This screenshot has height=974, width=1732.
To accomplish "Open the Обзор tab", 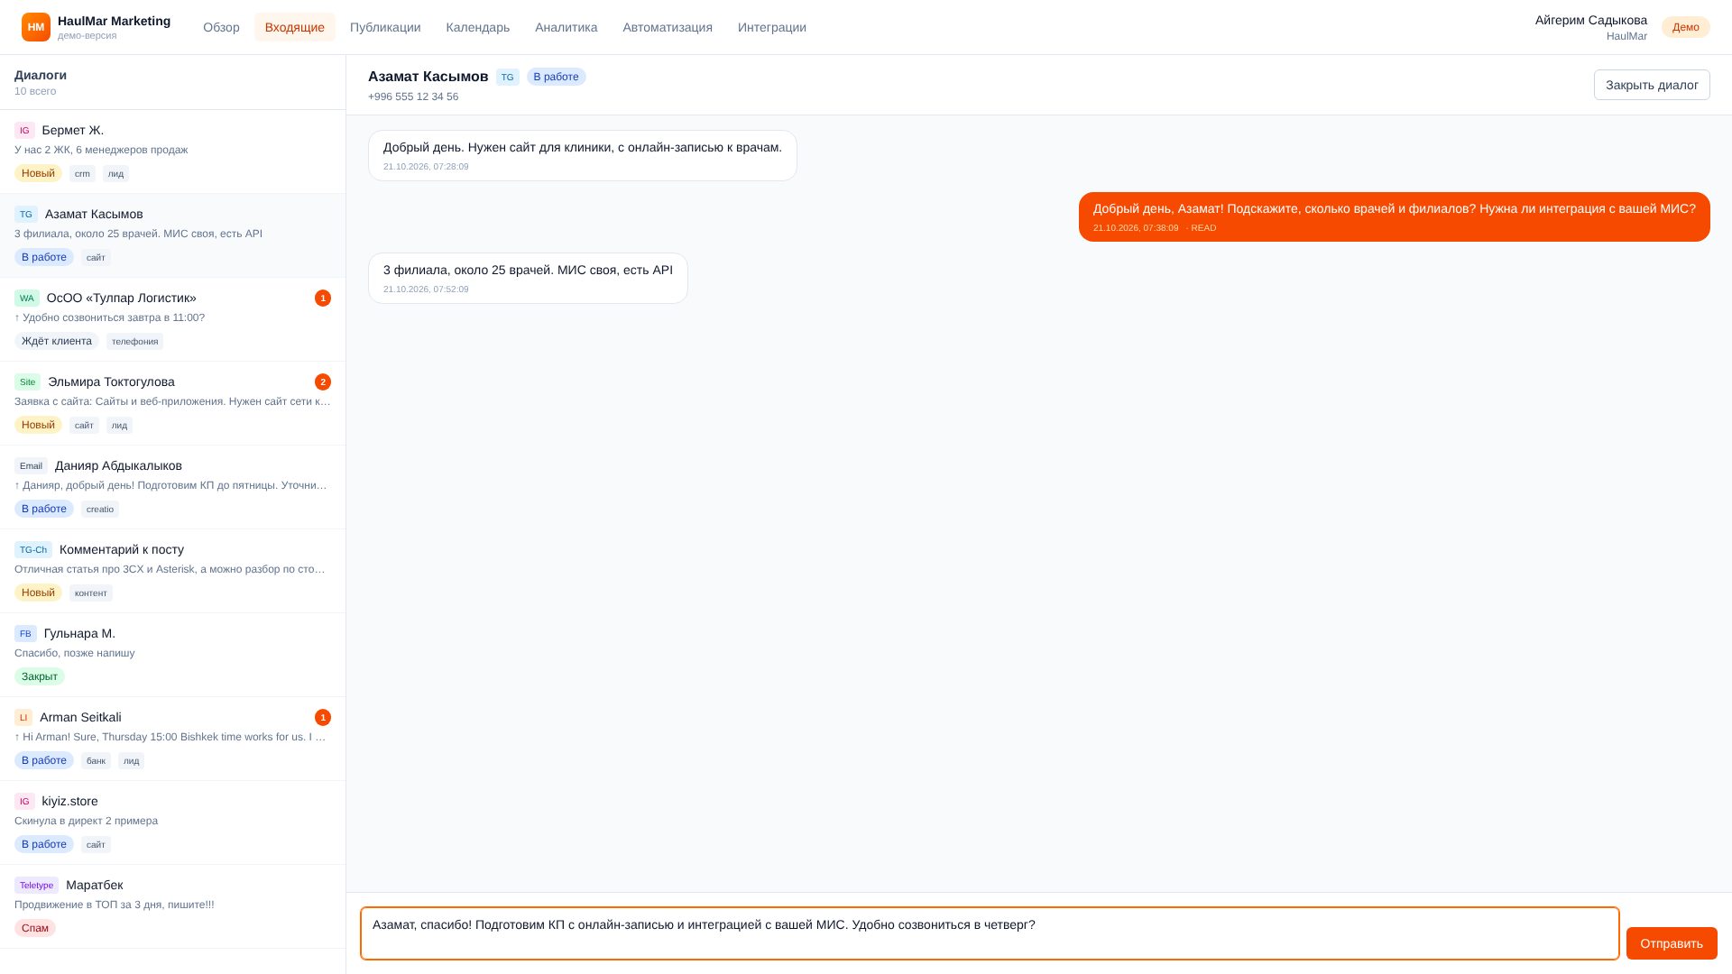I will coord(221,27).
